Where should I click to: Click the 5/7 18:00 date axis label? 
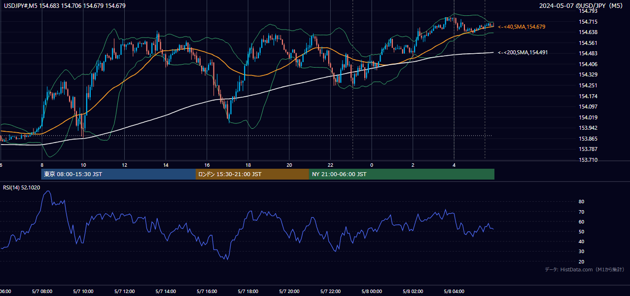coord(248,292)
